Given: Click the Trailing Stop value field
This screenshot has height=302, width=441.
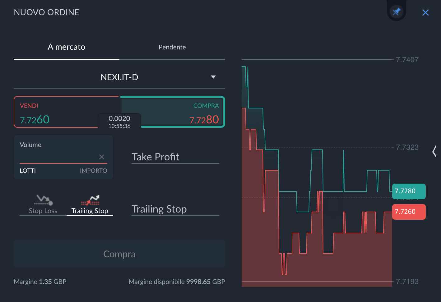Looking at the screenshot, I should click(x=175, y=209).
